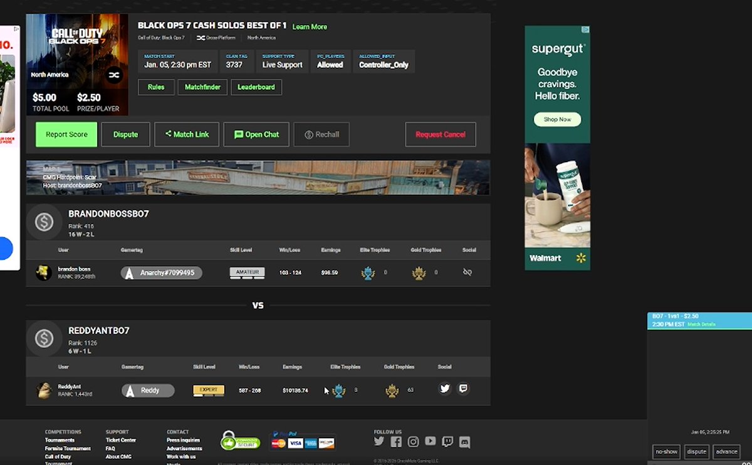Screen dimensions: 752x465
Task: Open the Leaderboard button
Action: (256, 87)
